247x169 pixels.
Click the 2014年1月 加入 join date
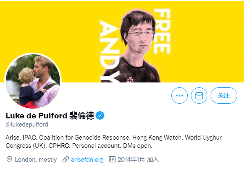click(x=138, y=160)
